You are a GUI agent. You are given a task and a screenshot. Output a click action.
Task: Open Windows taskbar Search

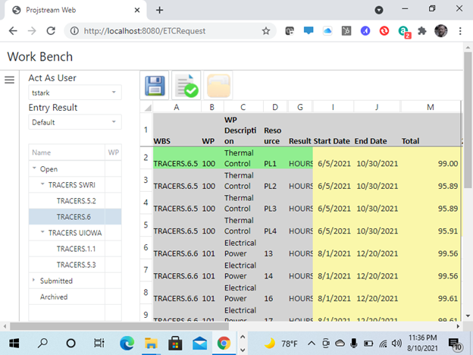coord(42,343)
